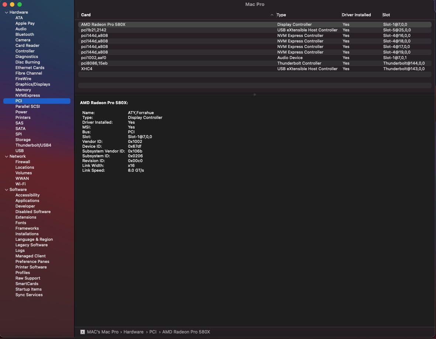The width and height of the screenshot is (436, 339).
Task: Click the computer icon in path bar
Action: click(83, 332)
